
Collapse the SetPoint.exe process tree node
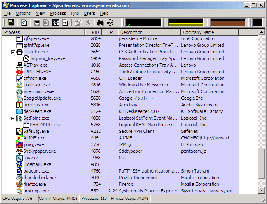click(13, 118)
